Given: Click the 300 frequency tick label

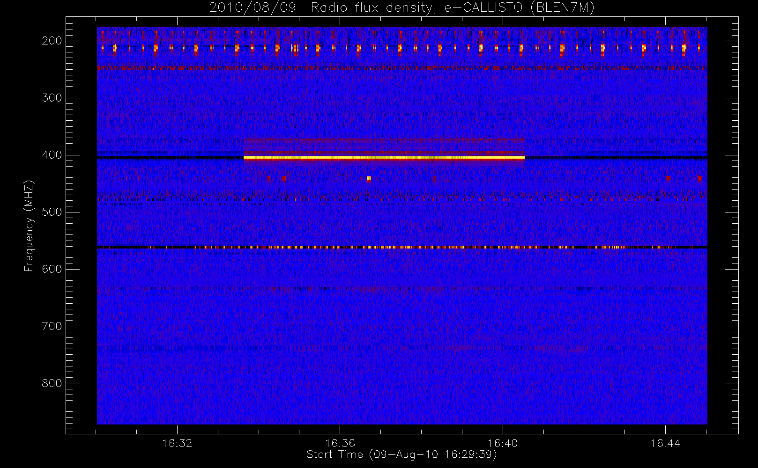Looking at the screenshot, I should pos(52,98).
